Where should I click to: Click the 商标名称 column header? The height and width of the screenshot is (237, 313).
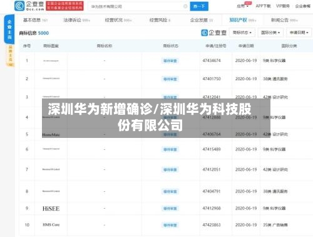[105, 46]
